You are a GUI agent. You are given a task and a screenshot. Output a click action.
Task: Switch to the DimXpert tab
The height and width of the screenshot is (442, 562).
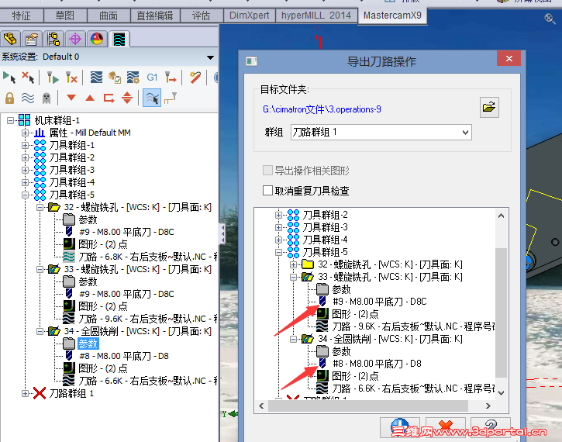pyautogui.click(x=249, y=16)
